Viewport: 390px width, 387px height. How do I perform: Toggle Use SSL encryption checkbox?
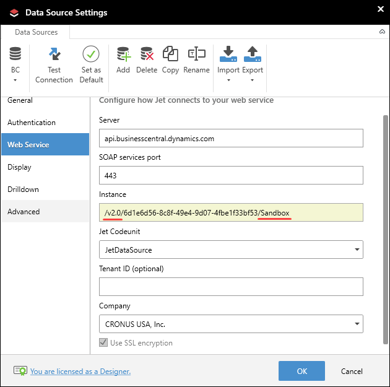click(x=103, y=342)
